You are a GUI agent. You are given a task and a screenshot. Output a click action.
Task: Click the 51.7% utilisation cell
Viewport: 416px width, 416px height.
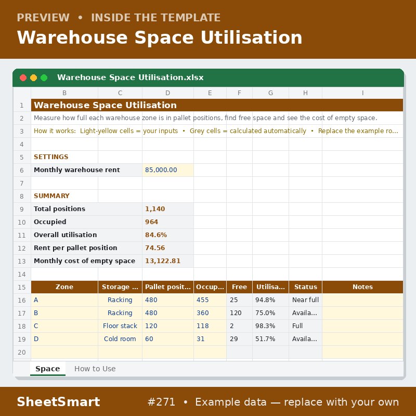pyautogui.click(x=270, y=339)
